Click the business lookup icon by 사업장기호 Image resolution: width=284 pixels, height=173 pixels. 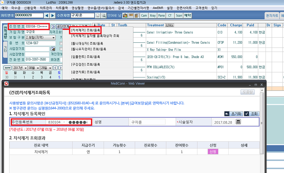coord(53,49)
